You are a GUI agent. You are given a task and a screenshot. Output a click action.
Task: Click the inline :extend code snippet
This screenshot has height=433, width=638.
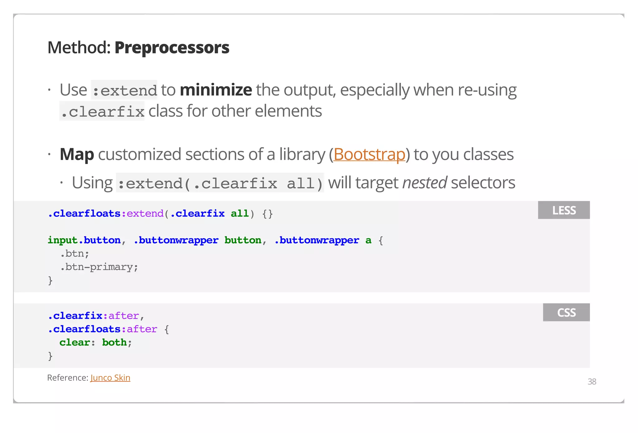(x=124, y=90)
